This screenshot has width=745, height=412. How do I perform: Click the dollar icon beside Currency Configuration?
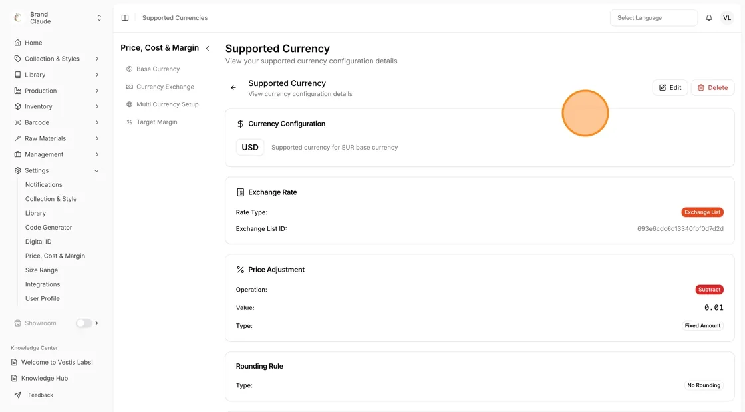[x=240, y=124]
